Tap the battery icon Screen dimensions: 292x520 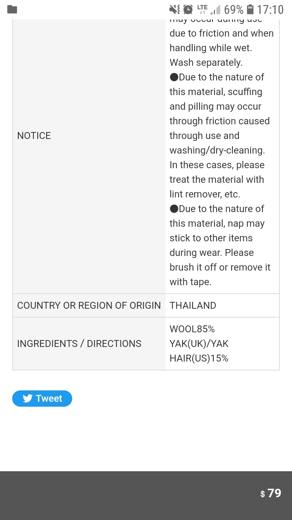pyautogui.click(x=250, y=9)
